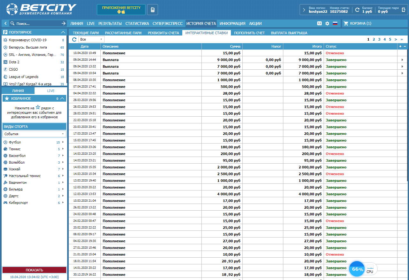Switch sidebar to ЛИНИЯ mode

(x=18, y=91)
